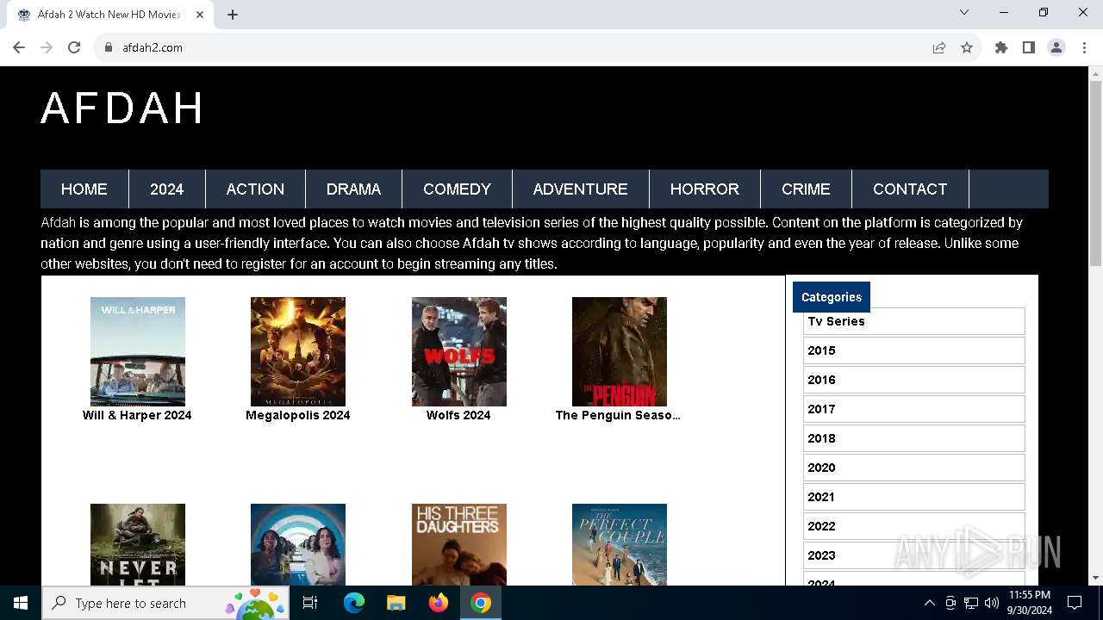Open a new tab with the plus button
The image size is (1103, 620).
pyautogui.click(x=233, y=15)
